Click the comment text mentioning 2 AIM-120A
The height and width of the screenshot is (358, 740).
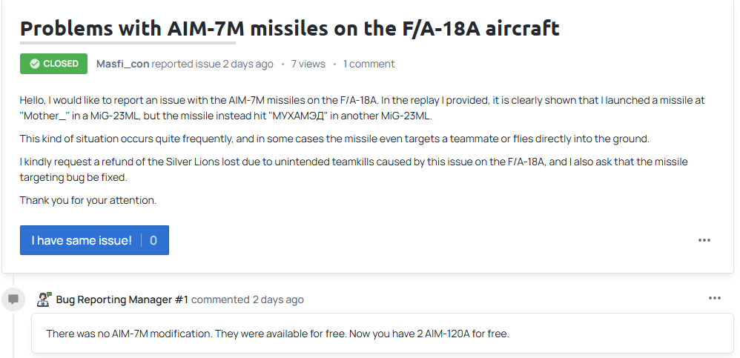tap(277, 334)
